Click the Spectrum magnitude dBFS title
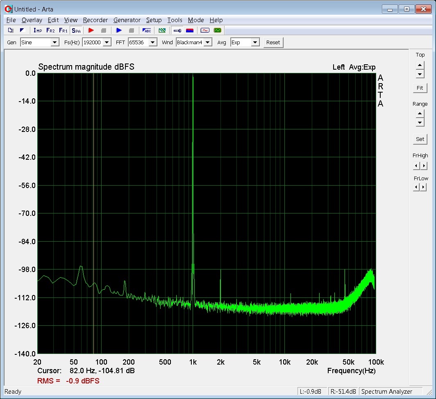The height and width of the screenshot is (399, 436). click(x=86, y=67)
